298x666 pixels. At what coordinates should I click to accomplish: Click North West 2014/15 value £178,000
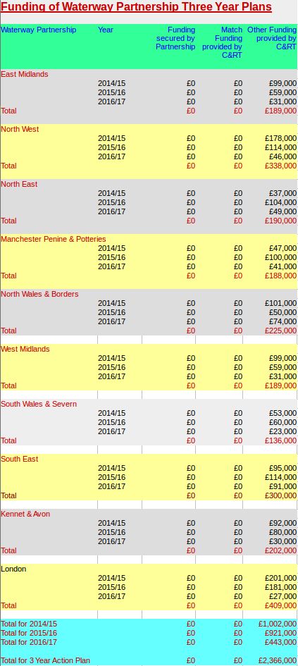(x=280, y=138)
